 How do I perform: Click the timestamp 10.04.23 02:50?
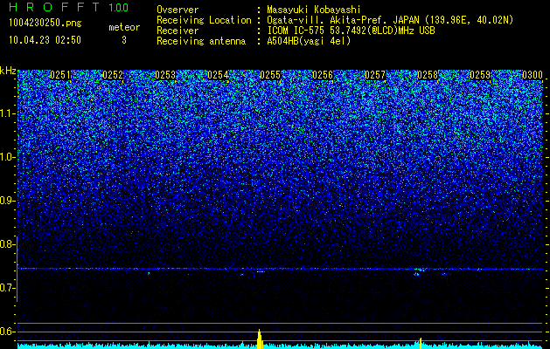click(x=45, y=40)
